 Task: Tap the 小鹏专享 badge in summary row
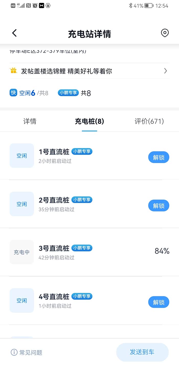[68, 93]
